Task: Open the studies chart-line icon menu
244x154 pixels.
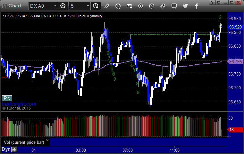Action: click(118, 6)
